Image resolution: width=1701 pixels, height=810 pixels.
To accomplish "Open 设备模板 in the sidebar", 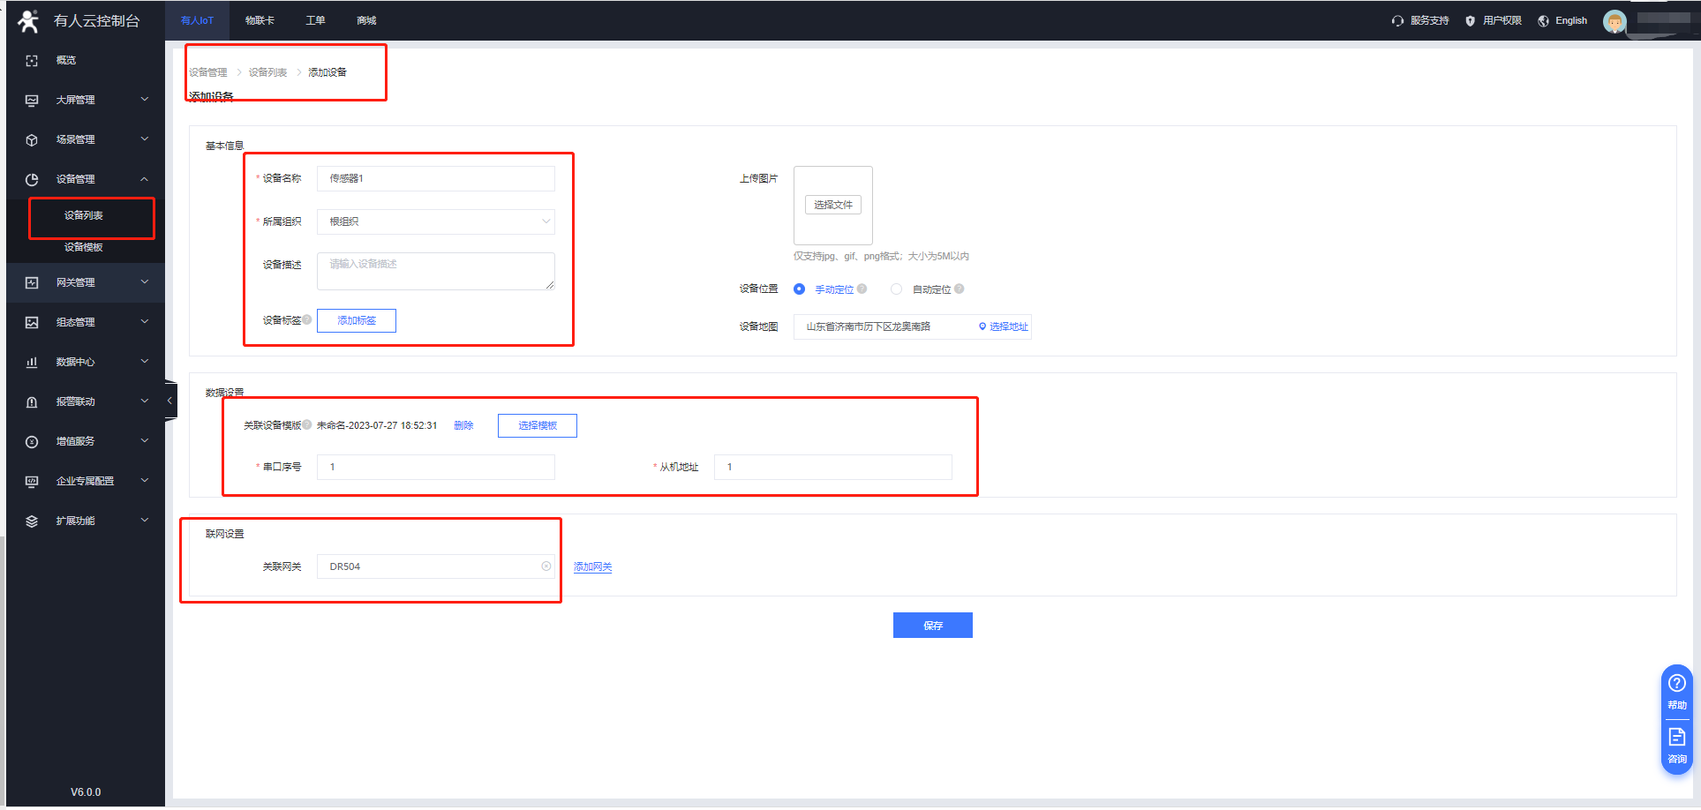I will pyautogui.click(x=84, y=247).
